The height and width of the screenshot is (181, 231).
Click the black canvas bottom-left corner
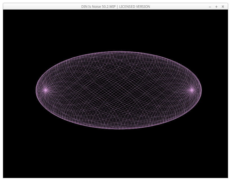(x=6, y=175)
